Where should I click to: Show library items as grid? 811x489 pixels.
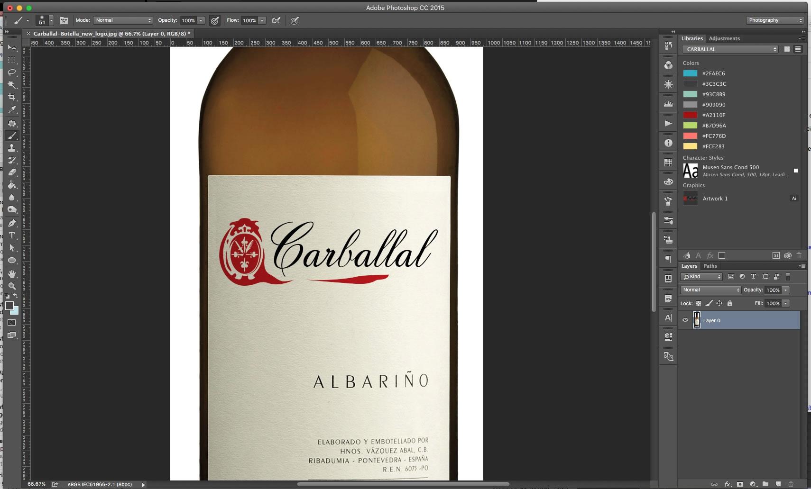coord(787,49)
